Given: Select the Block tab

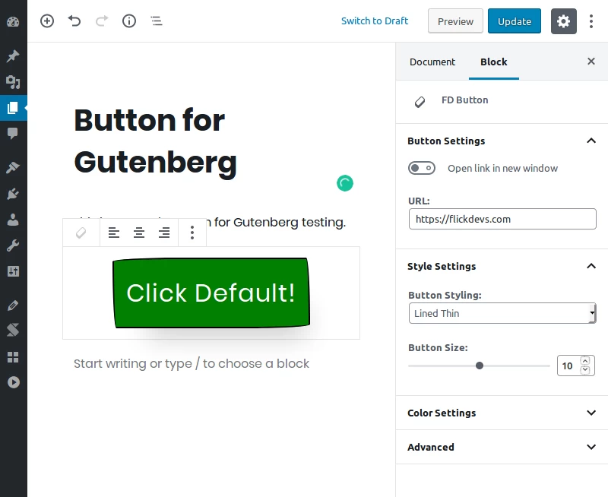Looking at the screenshot, I should (493, 62).
